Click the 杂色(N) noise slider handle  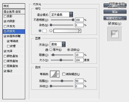coord(51,25)
